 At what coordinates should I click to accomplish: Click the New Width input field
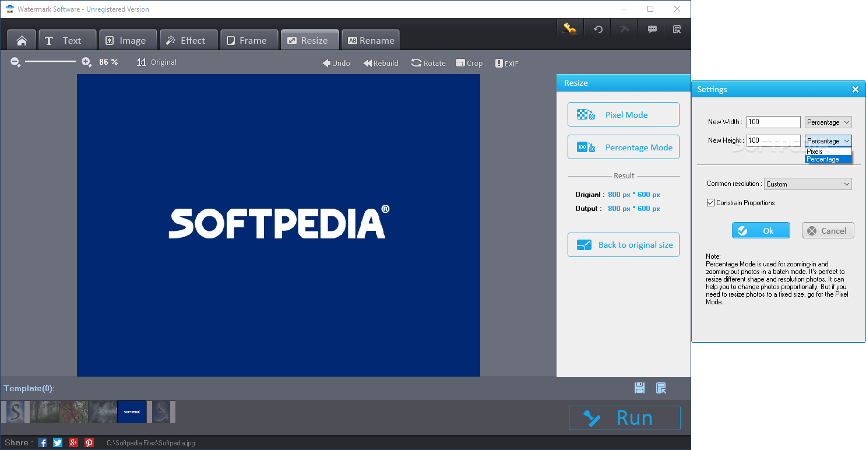[773, 122]
